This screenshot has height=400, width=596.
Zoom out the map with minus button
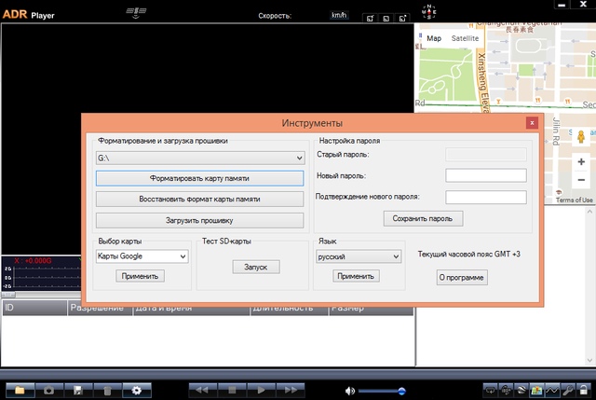coord(583,178)
